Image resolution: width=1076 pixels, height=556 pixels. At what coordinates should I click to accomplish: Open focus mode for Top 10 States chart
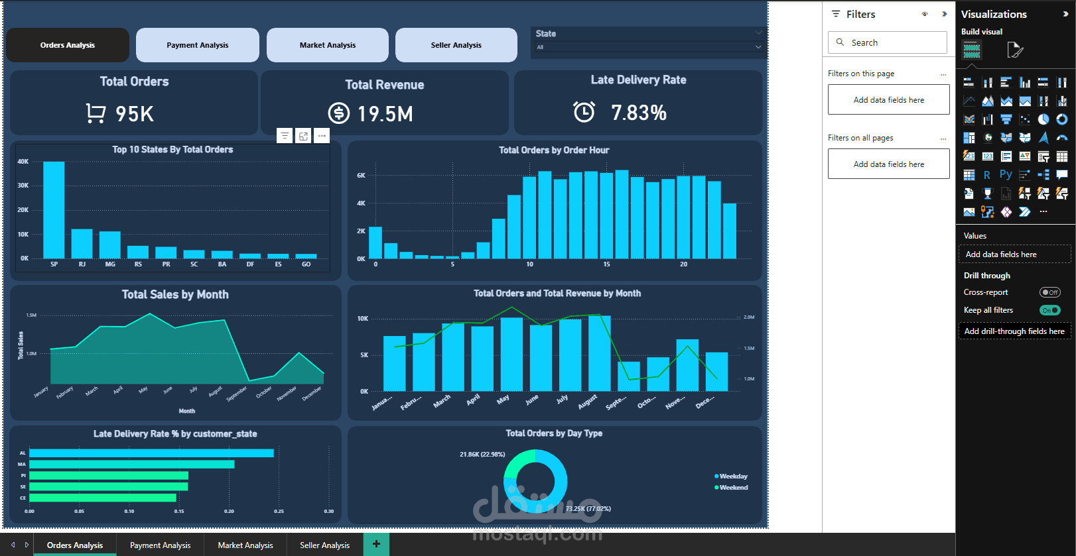(303, 136)
